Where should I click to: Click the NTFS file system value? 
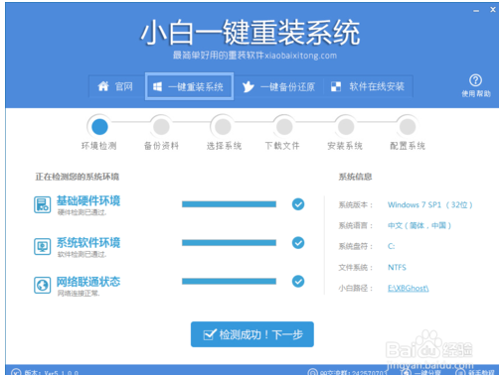click(397, 267)
